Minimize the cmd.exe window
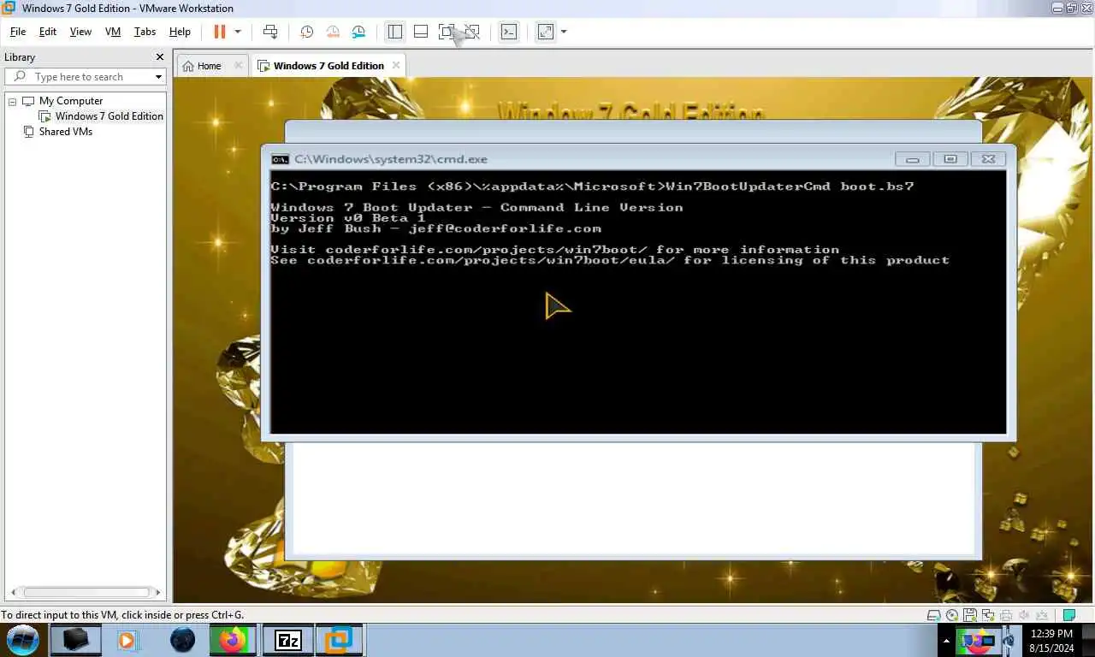 (913, 159)
